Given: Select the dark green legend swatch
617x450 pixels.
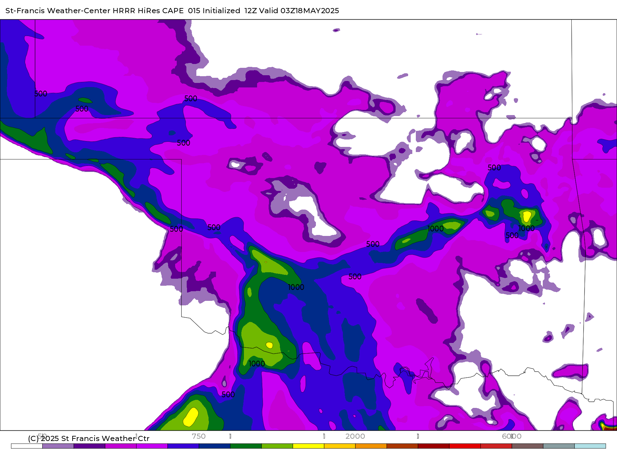Looking at the screenshot, I should [246, 446].
